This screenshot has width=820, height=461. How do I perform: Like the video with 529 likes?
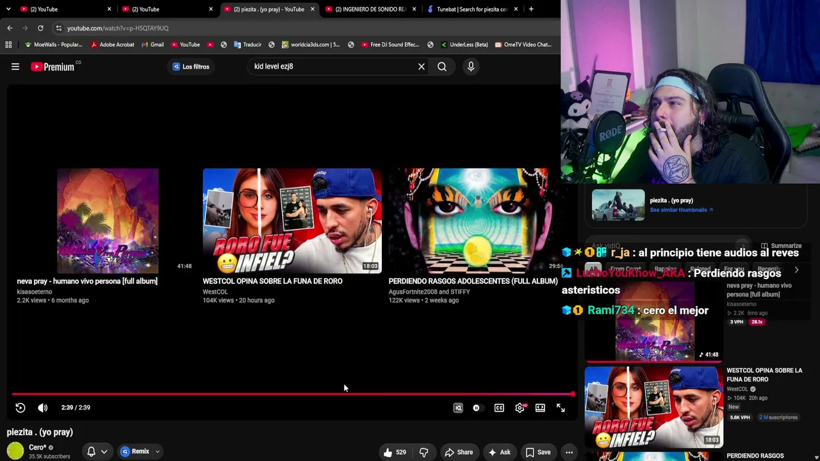395,452
